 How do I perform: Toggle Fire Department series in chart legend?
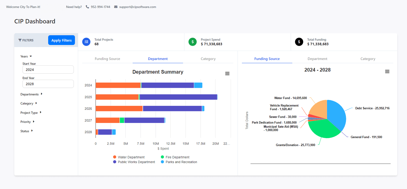(x=175, y=157)
